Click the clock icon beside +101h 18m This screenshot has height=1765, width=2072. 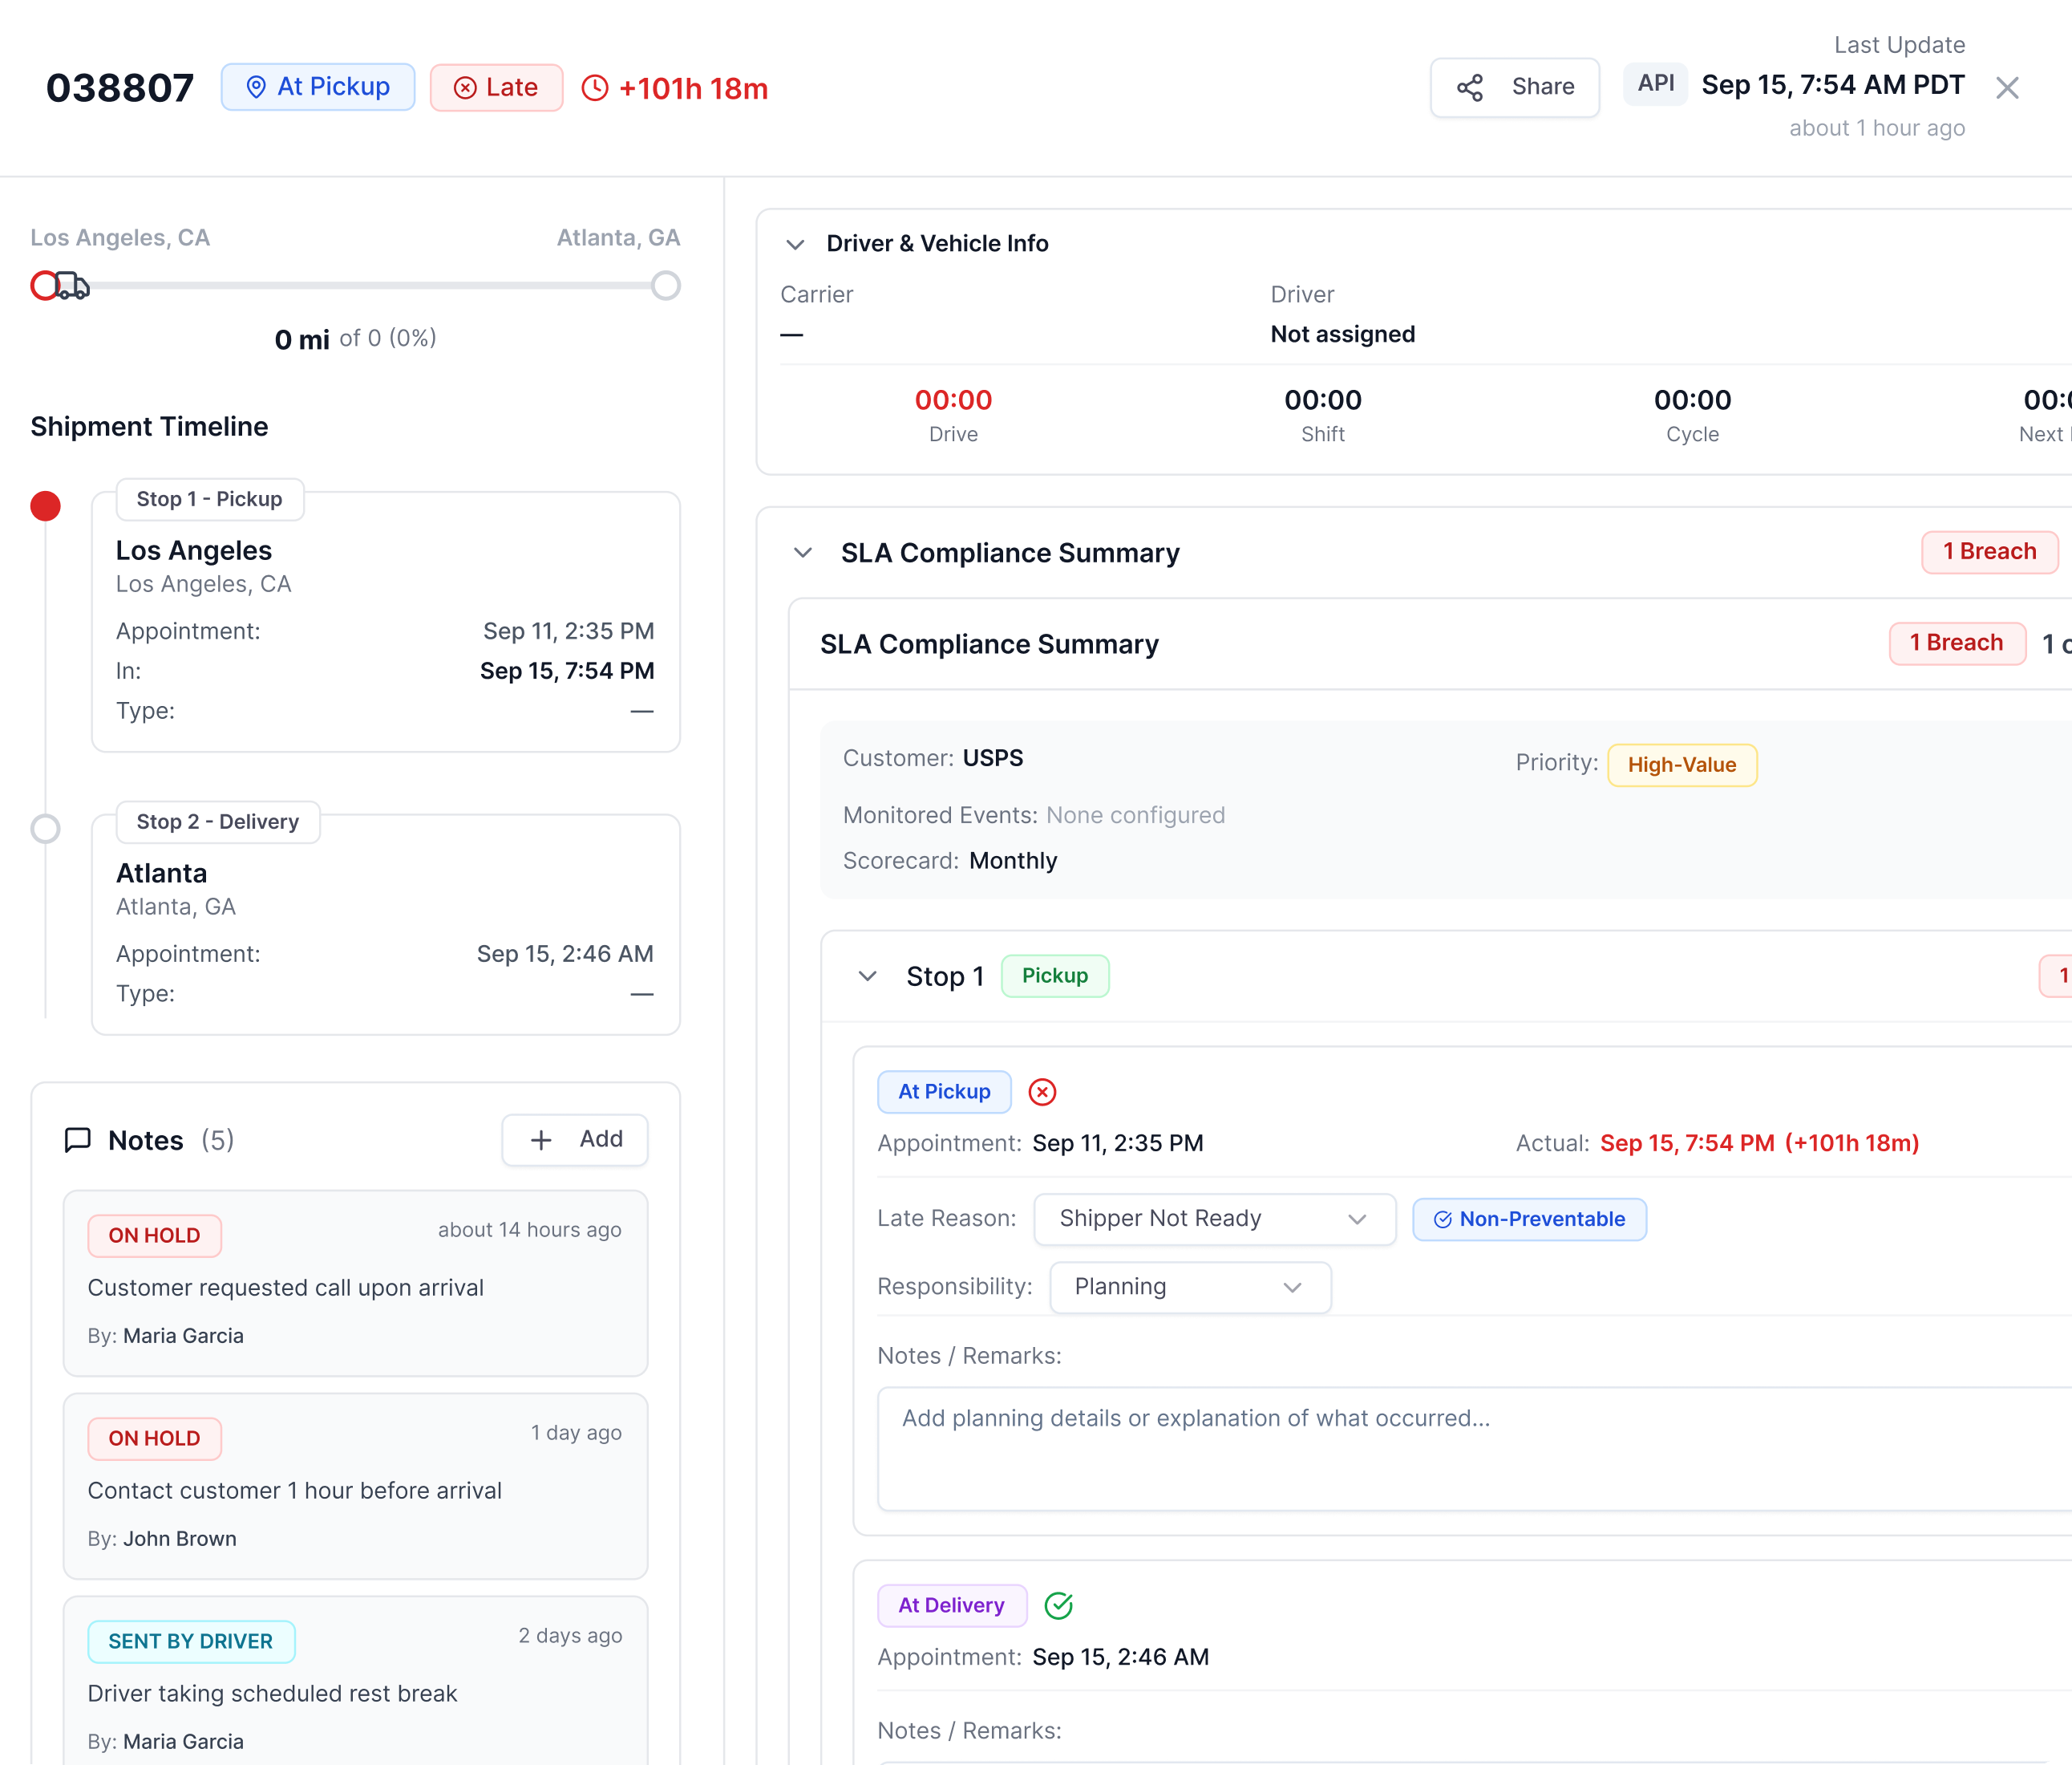(595, 88)
